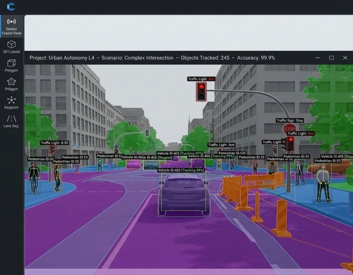Image resolution: width=353 pixels, height=275 pixels.
Task: Maximize the scenario viewer window
Action: (331, 58)
